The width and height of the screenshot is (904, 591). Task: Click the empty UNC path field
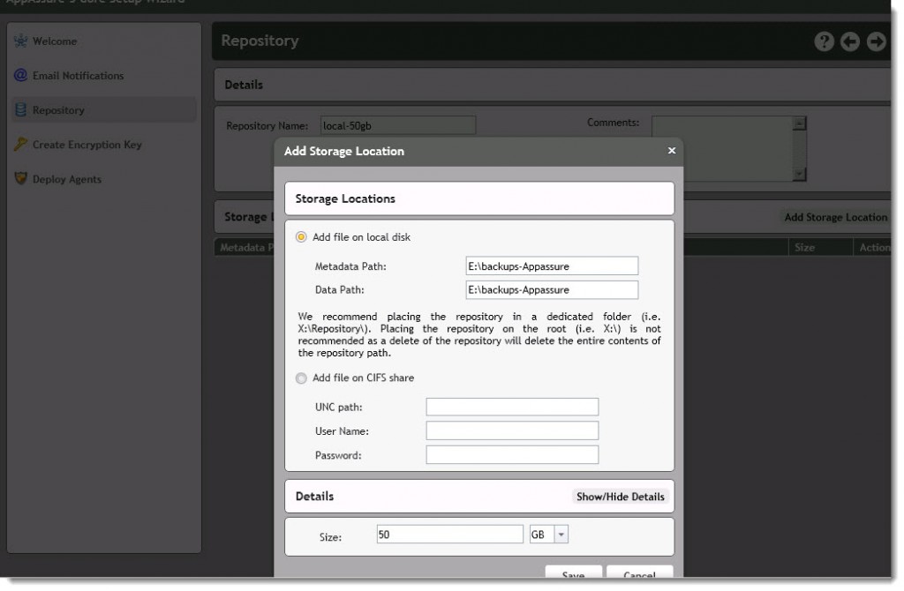[x=512, y=407]
